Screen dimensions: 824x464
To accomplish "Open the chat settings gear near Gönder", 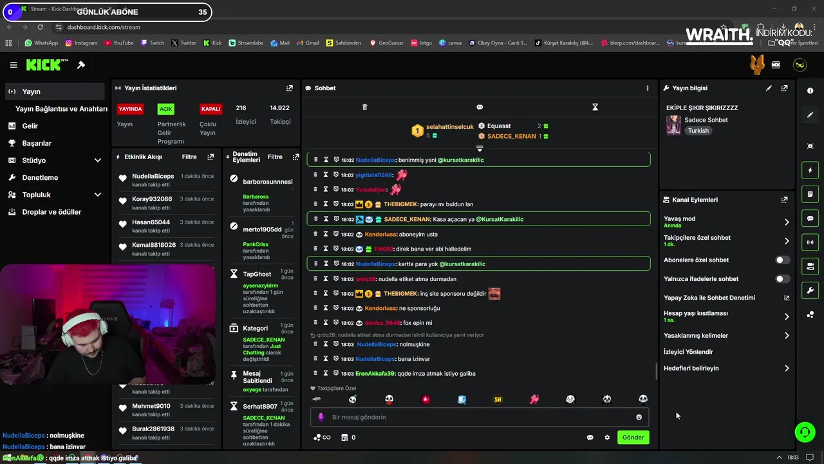I will tap(607, 438).
